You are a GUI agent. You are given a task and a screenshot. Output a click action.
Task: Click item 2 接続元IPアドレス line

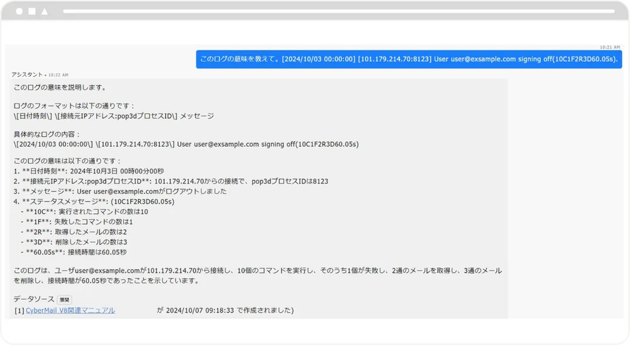(x=171, y=181)
